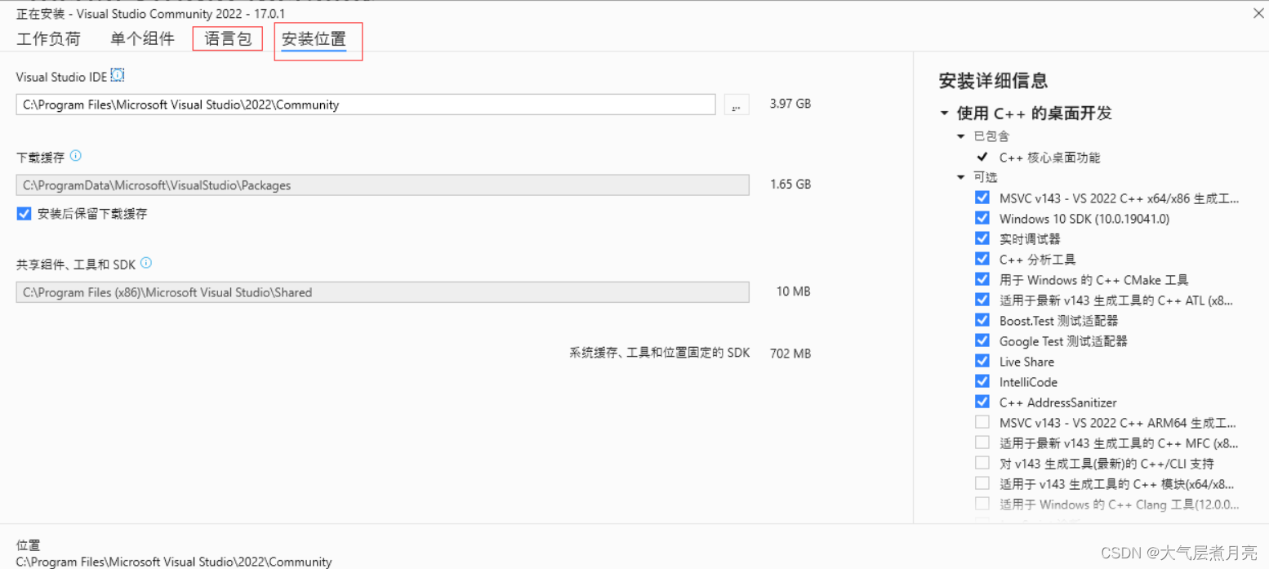
Task: Uncheck MSVC v143 x64/x86 生成工具
Action: pos(982,198)
